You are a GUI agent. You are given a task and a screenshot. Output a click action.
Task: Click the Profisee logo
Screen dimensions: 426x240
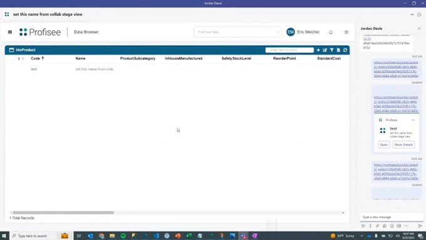(x=40, y=32)
